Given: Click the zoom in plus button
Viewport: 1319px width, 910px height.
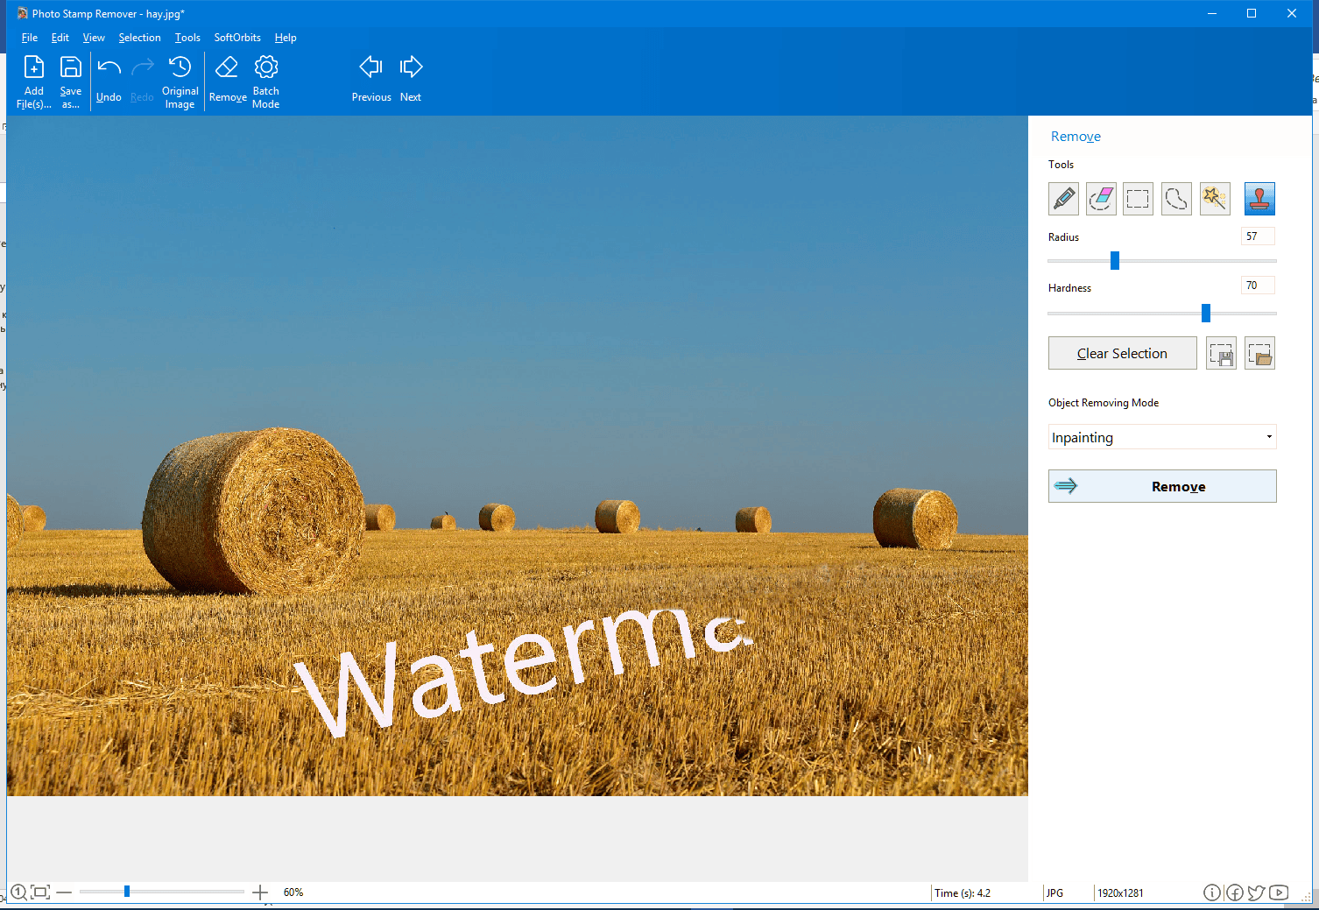Looking at the screenshot, I should (x=260, y=892).
